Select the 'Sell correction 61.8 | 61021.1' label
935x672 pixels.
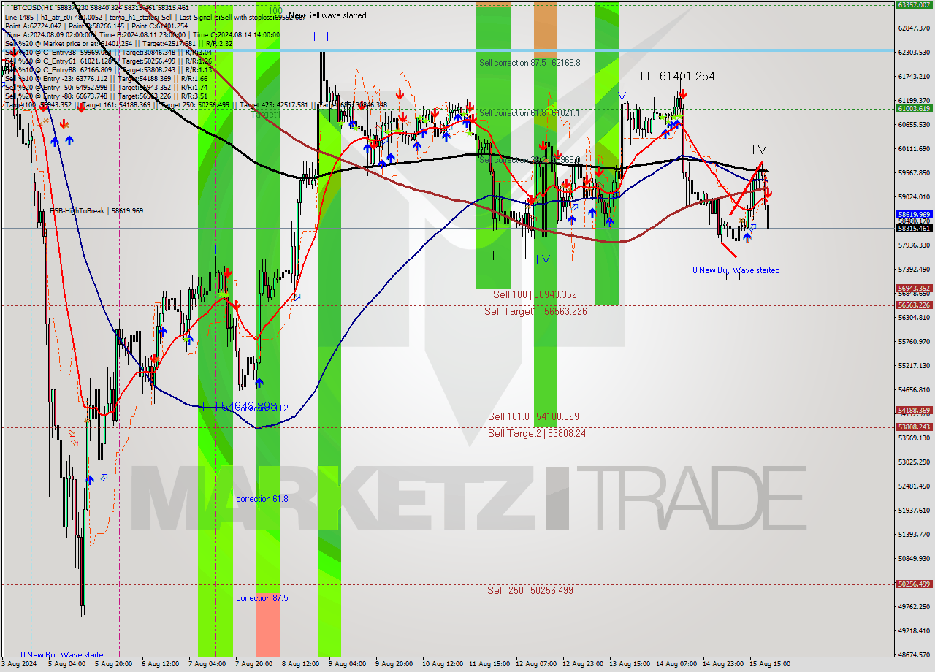[530, 113]
